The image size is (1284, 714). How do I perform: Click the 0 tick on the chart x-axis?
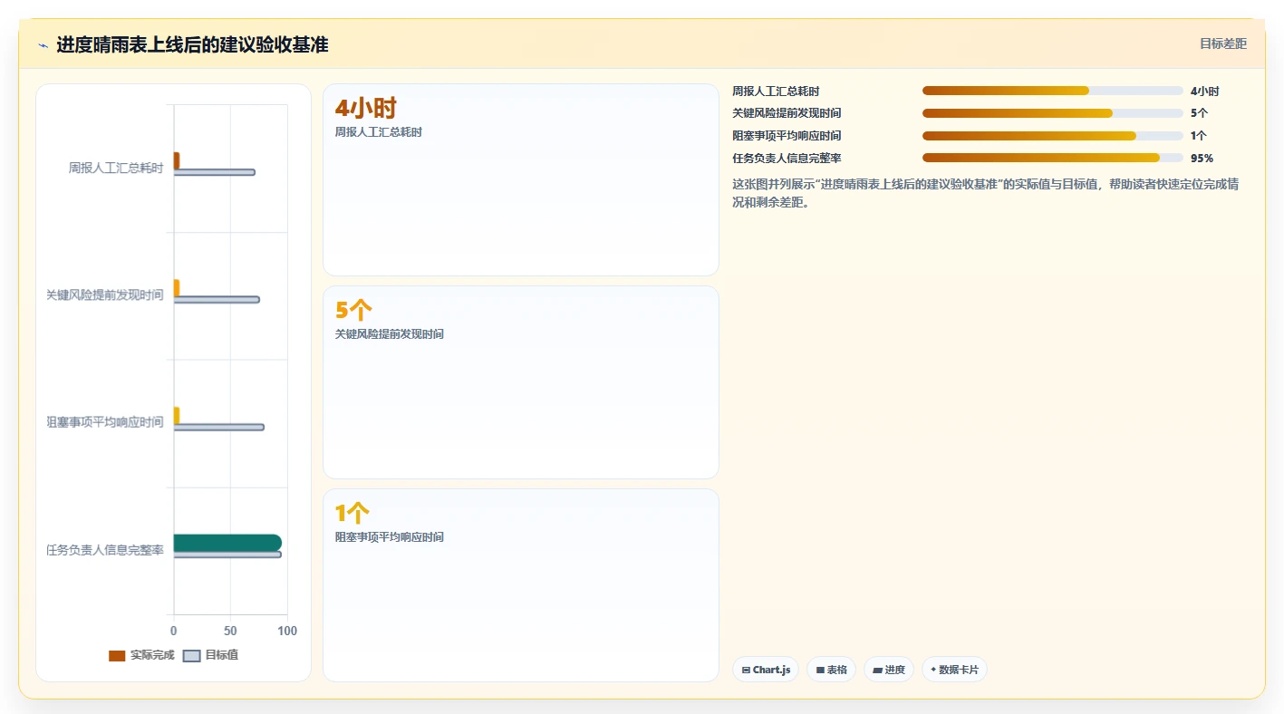coord(173,631)
